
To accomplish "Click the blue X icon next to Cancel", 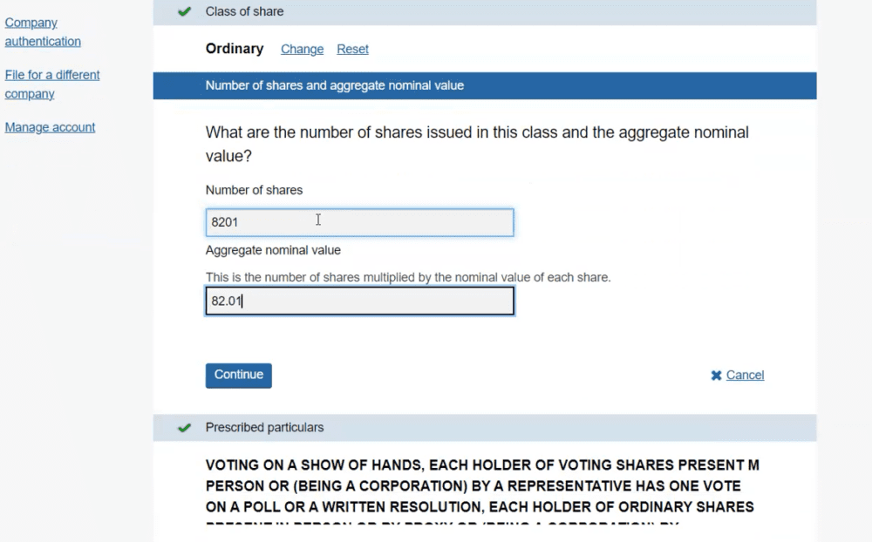I will pyautogui.click(x=715, y=375).
